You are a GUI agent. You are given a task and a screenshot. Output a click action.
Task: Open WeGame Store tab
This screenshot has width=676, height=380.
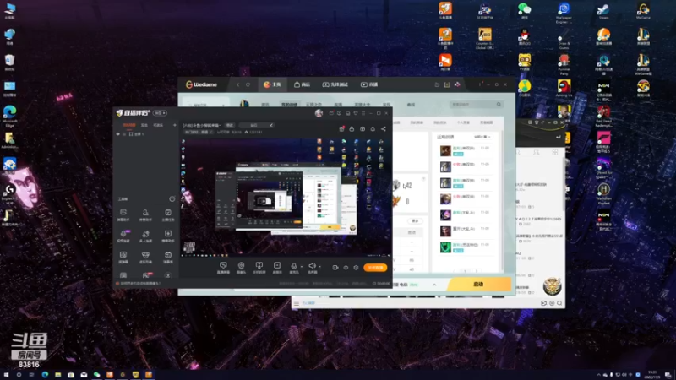[x=302, y=84]
